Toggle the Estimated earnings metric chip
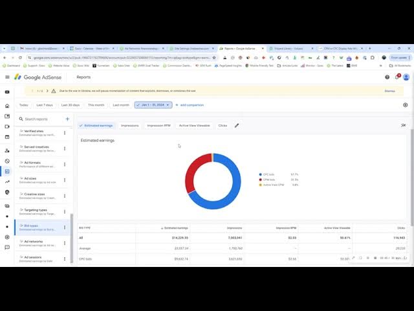Screen dimensions: 414x311 96,126
